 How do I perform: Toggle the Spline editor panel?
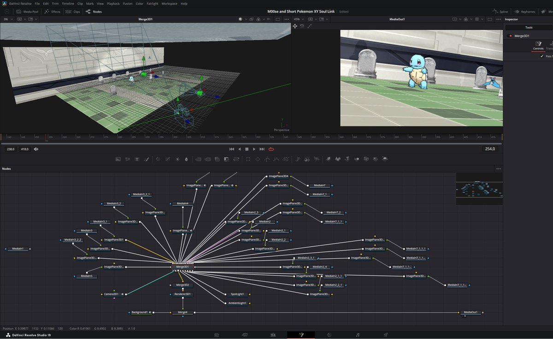tap(500, 11)
